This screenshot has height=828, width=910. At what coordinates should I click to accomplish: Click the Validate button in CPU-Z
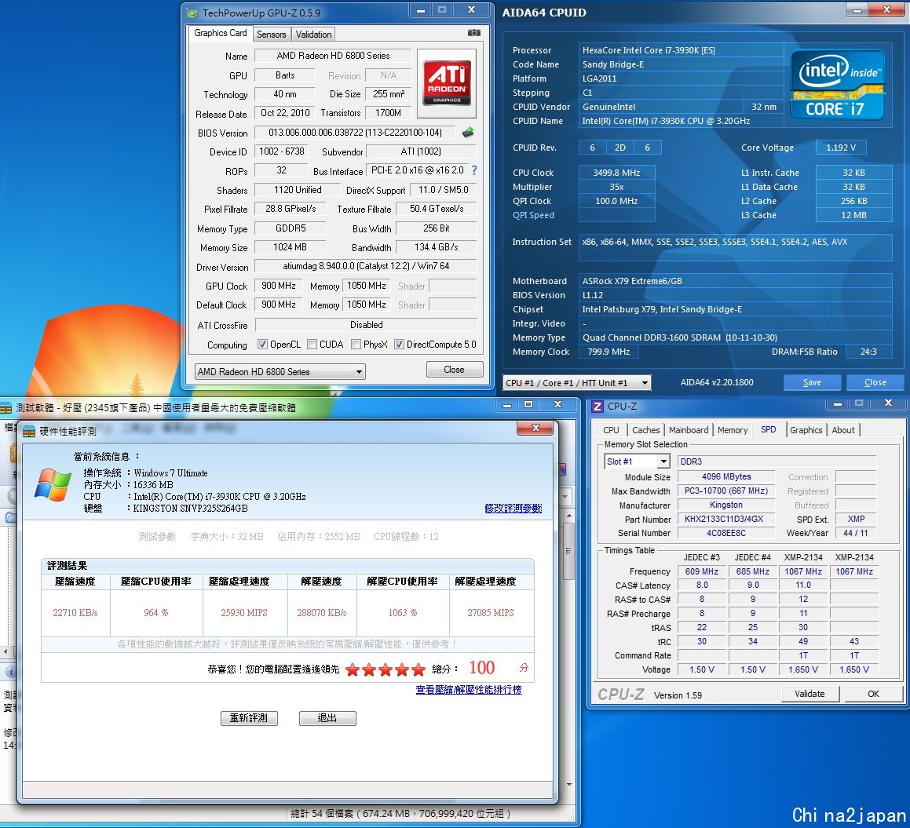(809, 693)
